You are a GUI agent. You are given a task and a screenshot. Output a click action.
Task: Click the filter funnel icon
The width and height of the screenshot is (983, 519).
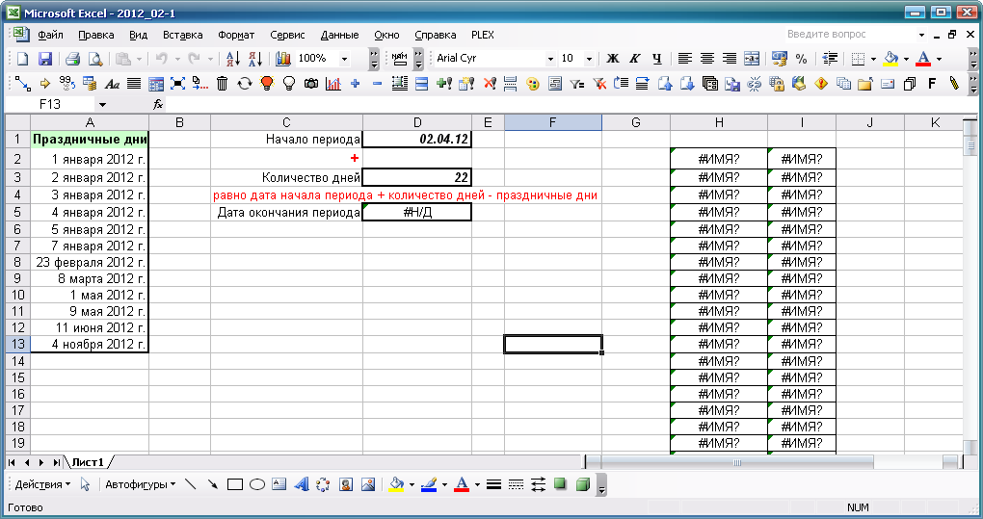coord(576,83)
